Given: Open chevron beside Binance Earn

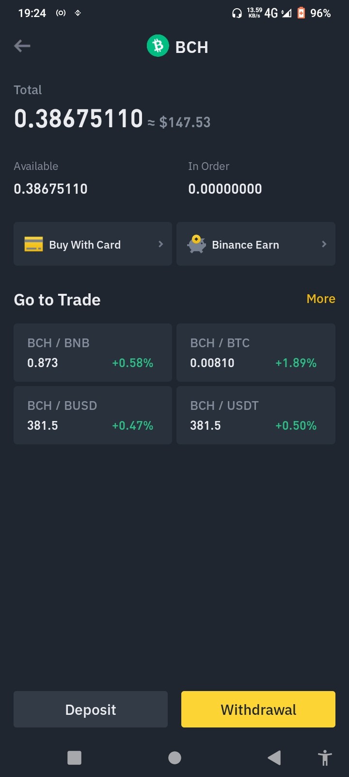Looking at the screenshot, I should 324,244.
